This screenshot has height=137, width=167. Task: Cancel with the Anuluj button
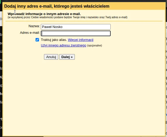51,57
